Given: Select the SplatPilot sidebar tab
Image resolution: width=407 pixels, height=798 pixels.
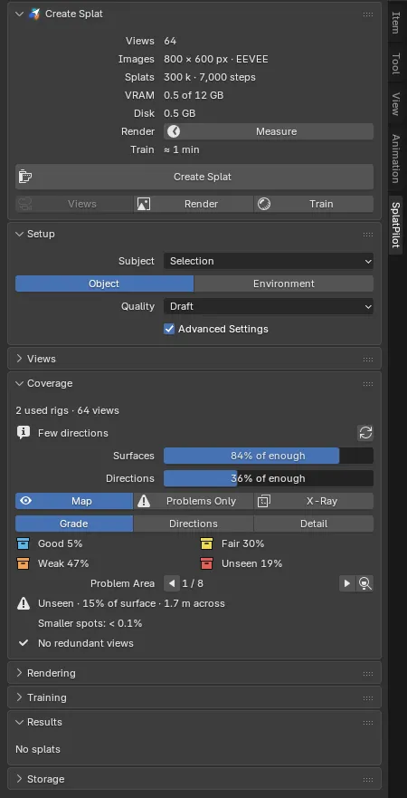Looking at the screenshot, I should 396,225.
